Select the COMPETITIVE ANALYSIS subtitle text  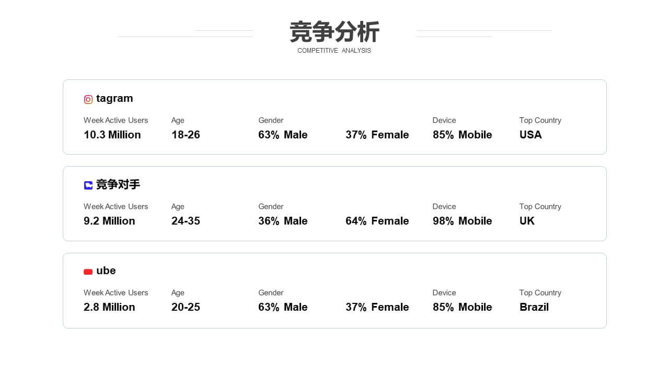click(x=334, y=51)
